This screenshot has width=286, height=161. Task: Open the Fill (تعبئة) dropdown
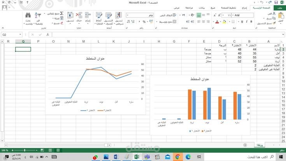[x=58, y=18]
